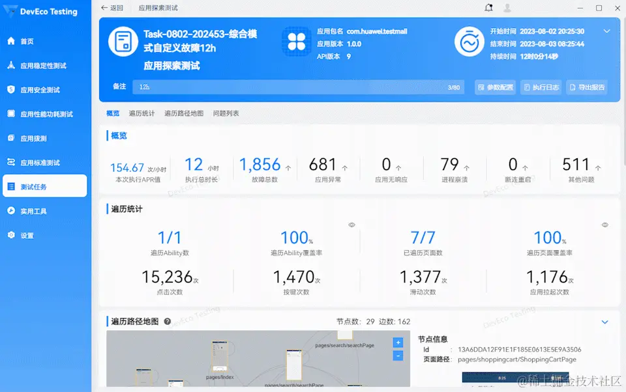Switch to the 遍历统计 tab
Viewport: 626px width, 392px height.
(142, 113)
